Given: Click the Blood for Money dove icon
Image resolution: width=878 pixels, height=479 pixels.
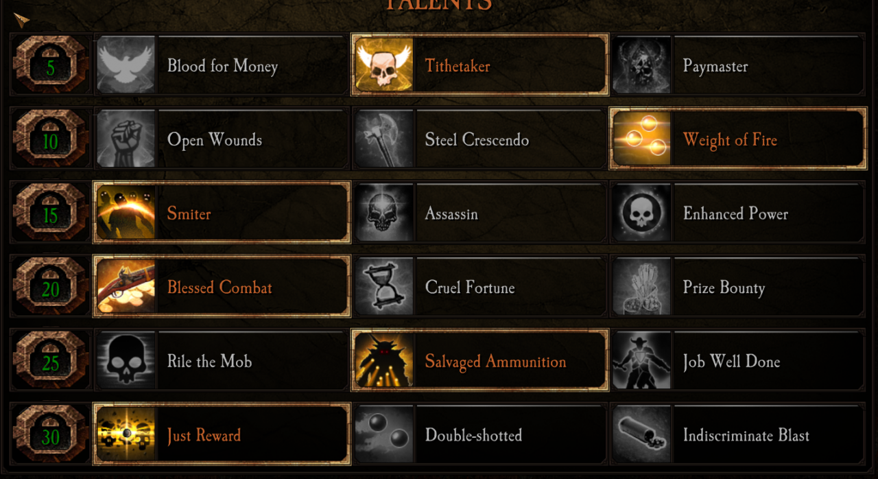Looking at the screenshot, I should (x=126, y=65).
